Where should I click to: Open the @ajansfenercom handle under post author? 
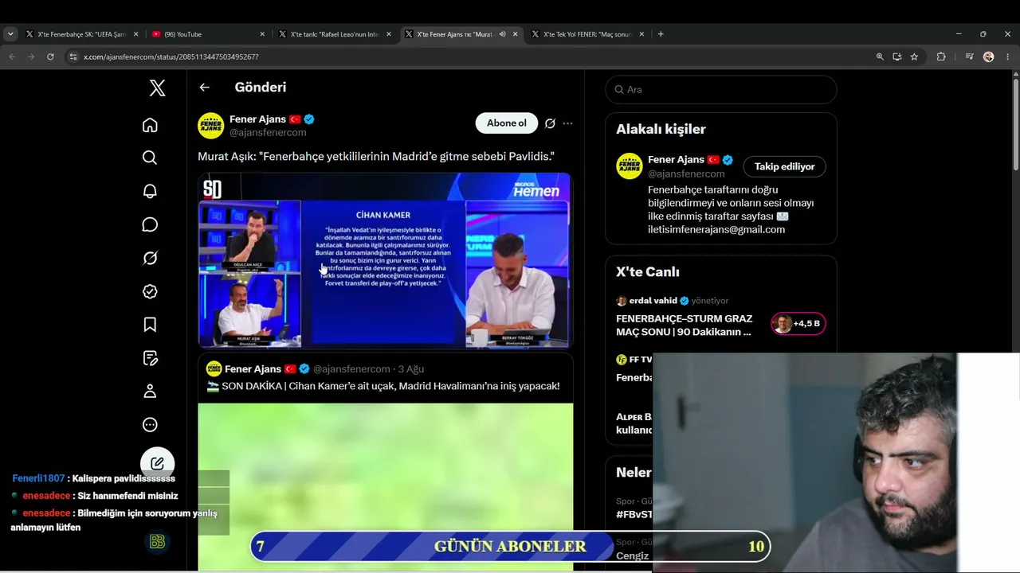[268, 132]
